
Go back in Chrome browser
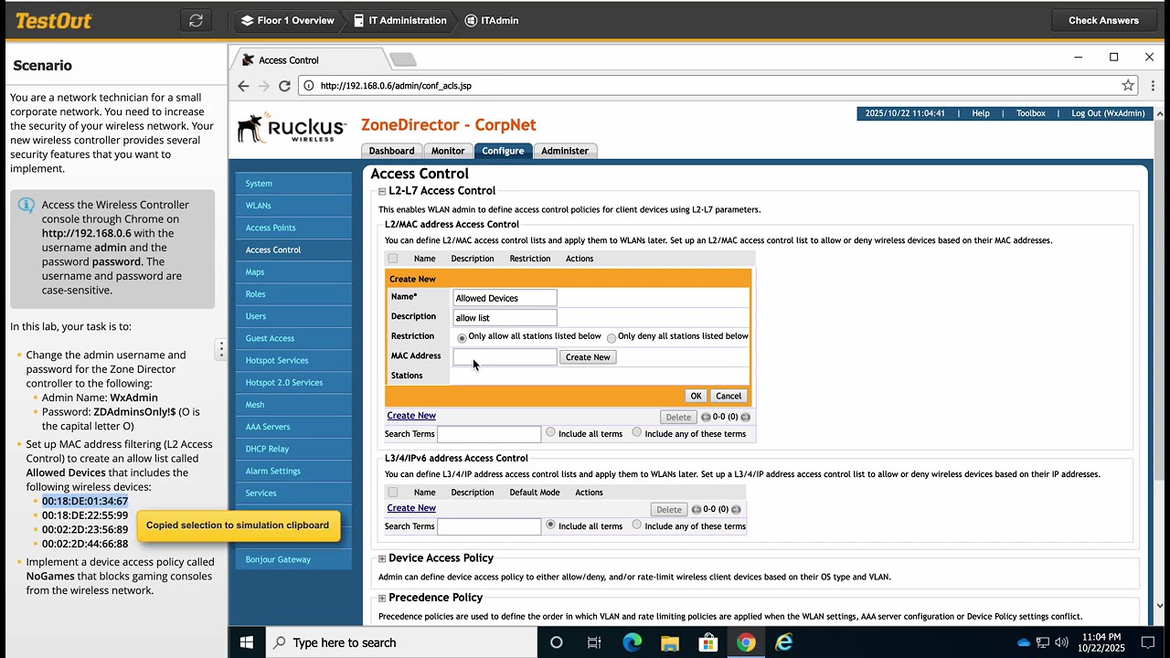click(243, 86)
